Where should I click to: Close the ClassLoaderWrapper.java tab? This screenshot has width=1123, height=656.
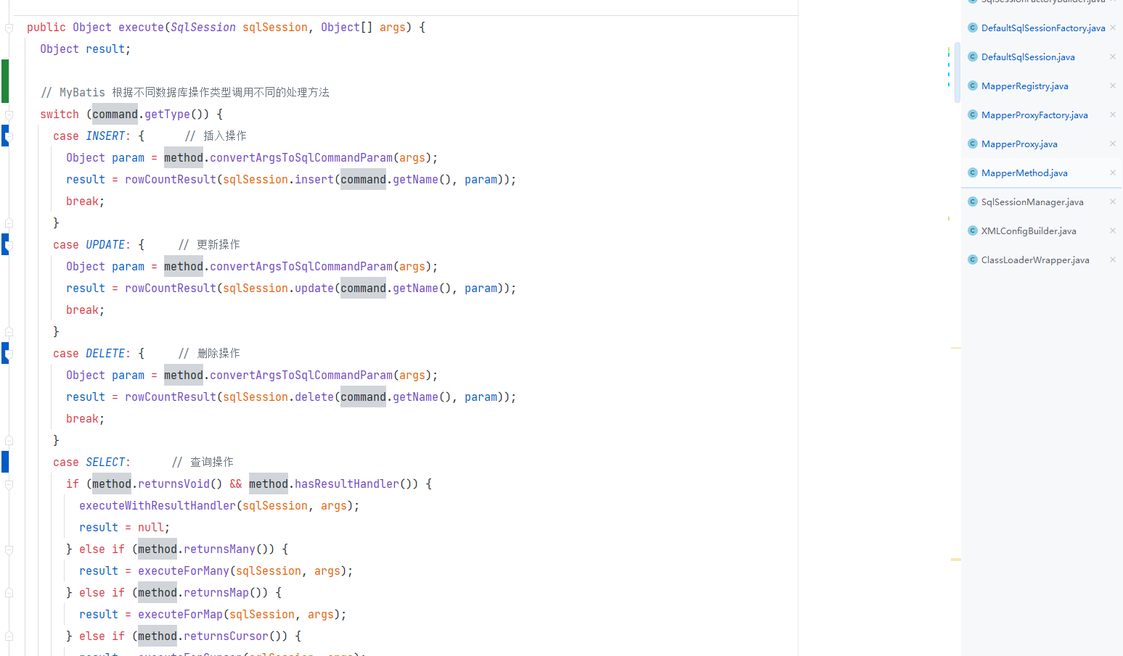[x=1113, y=260]
